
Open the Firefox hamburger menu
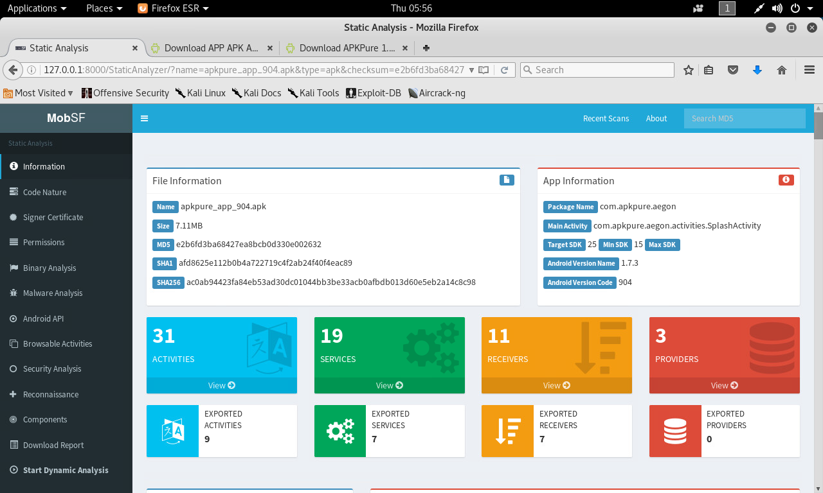coord(809,70)
